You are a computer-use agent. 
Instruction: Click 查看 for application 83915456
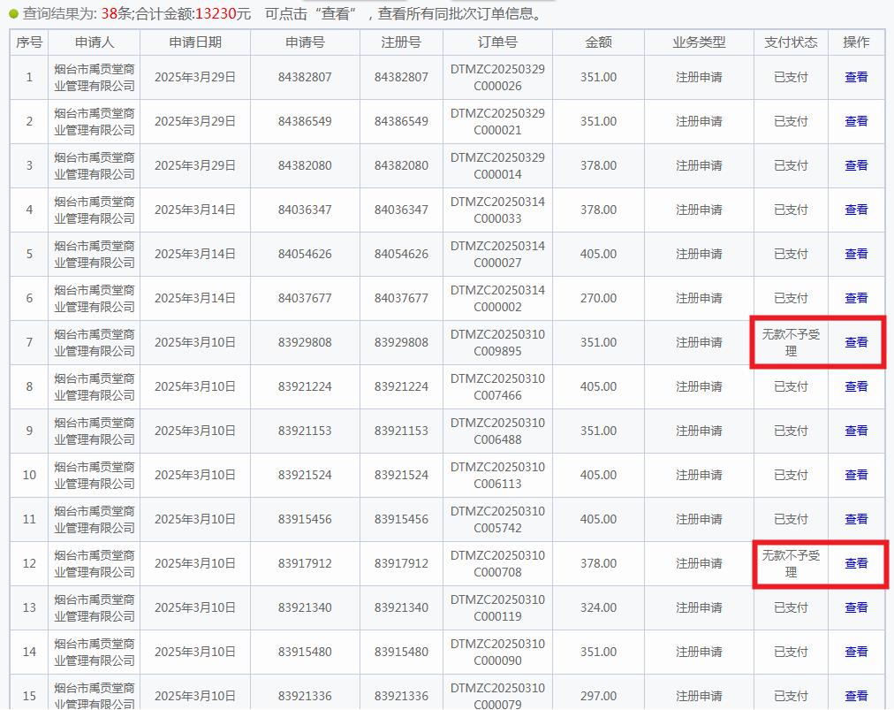pyautogui.click(x=856, y=519)
